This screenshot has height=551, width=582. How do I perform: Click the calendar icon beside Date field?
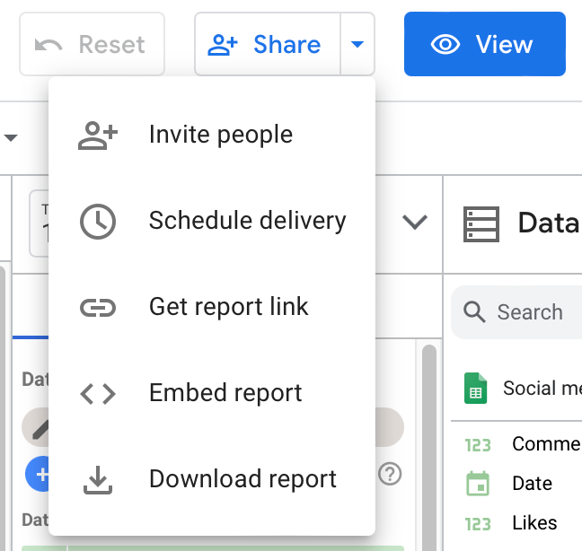478,484
